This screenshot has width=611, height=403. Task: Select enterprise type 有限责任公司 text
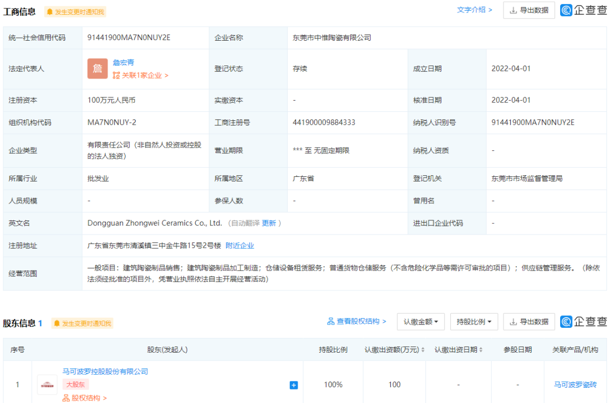(x=145, y=150)
